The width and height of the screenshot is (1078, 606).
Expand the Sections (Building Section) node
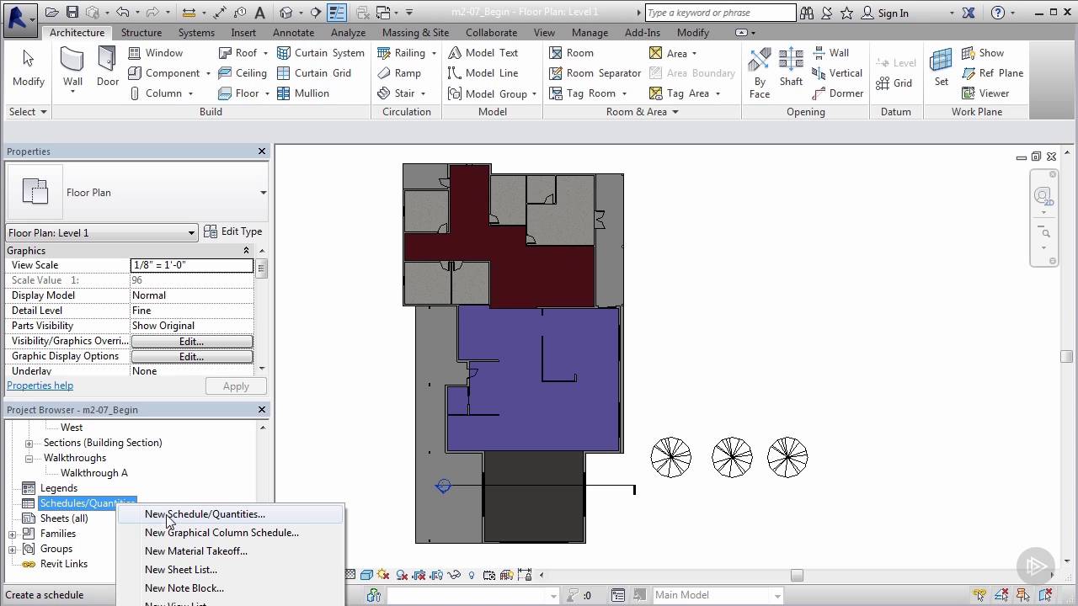(29, 443)
